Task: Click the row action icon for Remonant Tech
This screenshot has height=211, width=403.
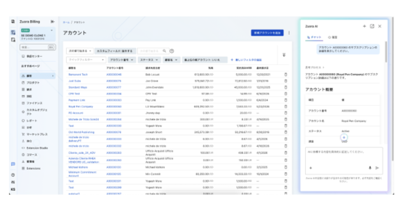Action: pos(286,74)
